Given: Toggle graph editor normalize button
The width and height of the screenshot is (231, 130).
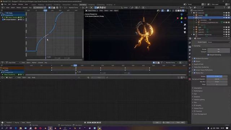Looking at the screenshot, I should tap(39, 8).
